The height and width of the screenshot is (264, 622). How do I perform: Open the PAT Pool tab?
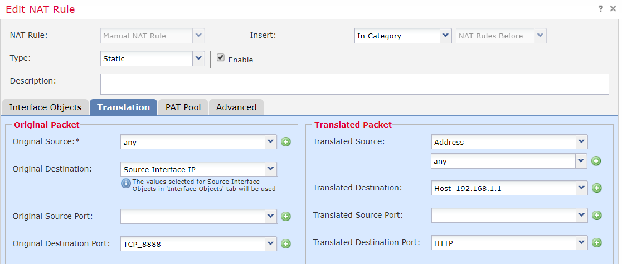183,107
